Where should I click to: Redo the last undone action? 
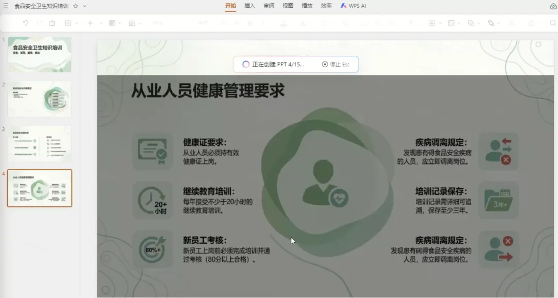tap(39, 23)
